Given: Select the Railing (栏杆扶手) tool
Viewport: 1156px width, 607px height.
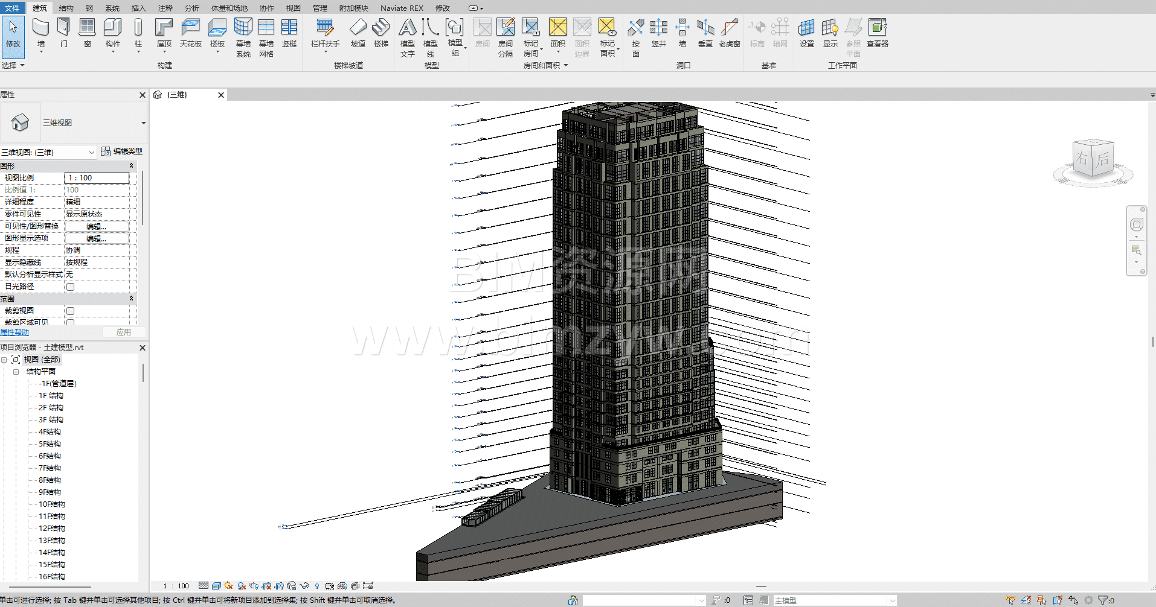Looking at the screenshot, I should click(x=326, y=33).
